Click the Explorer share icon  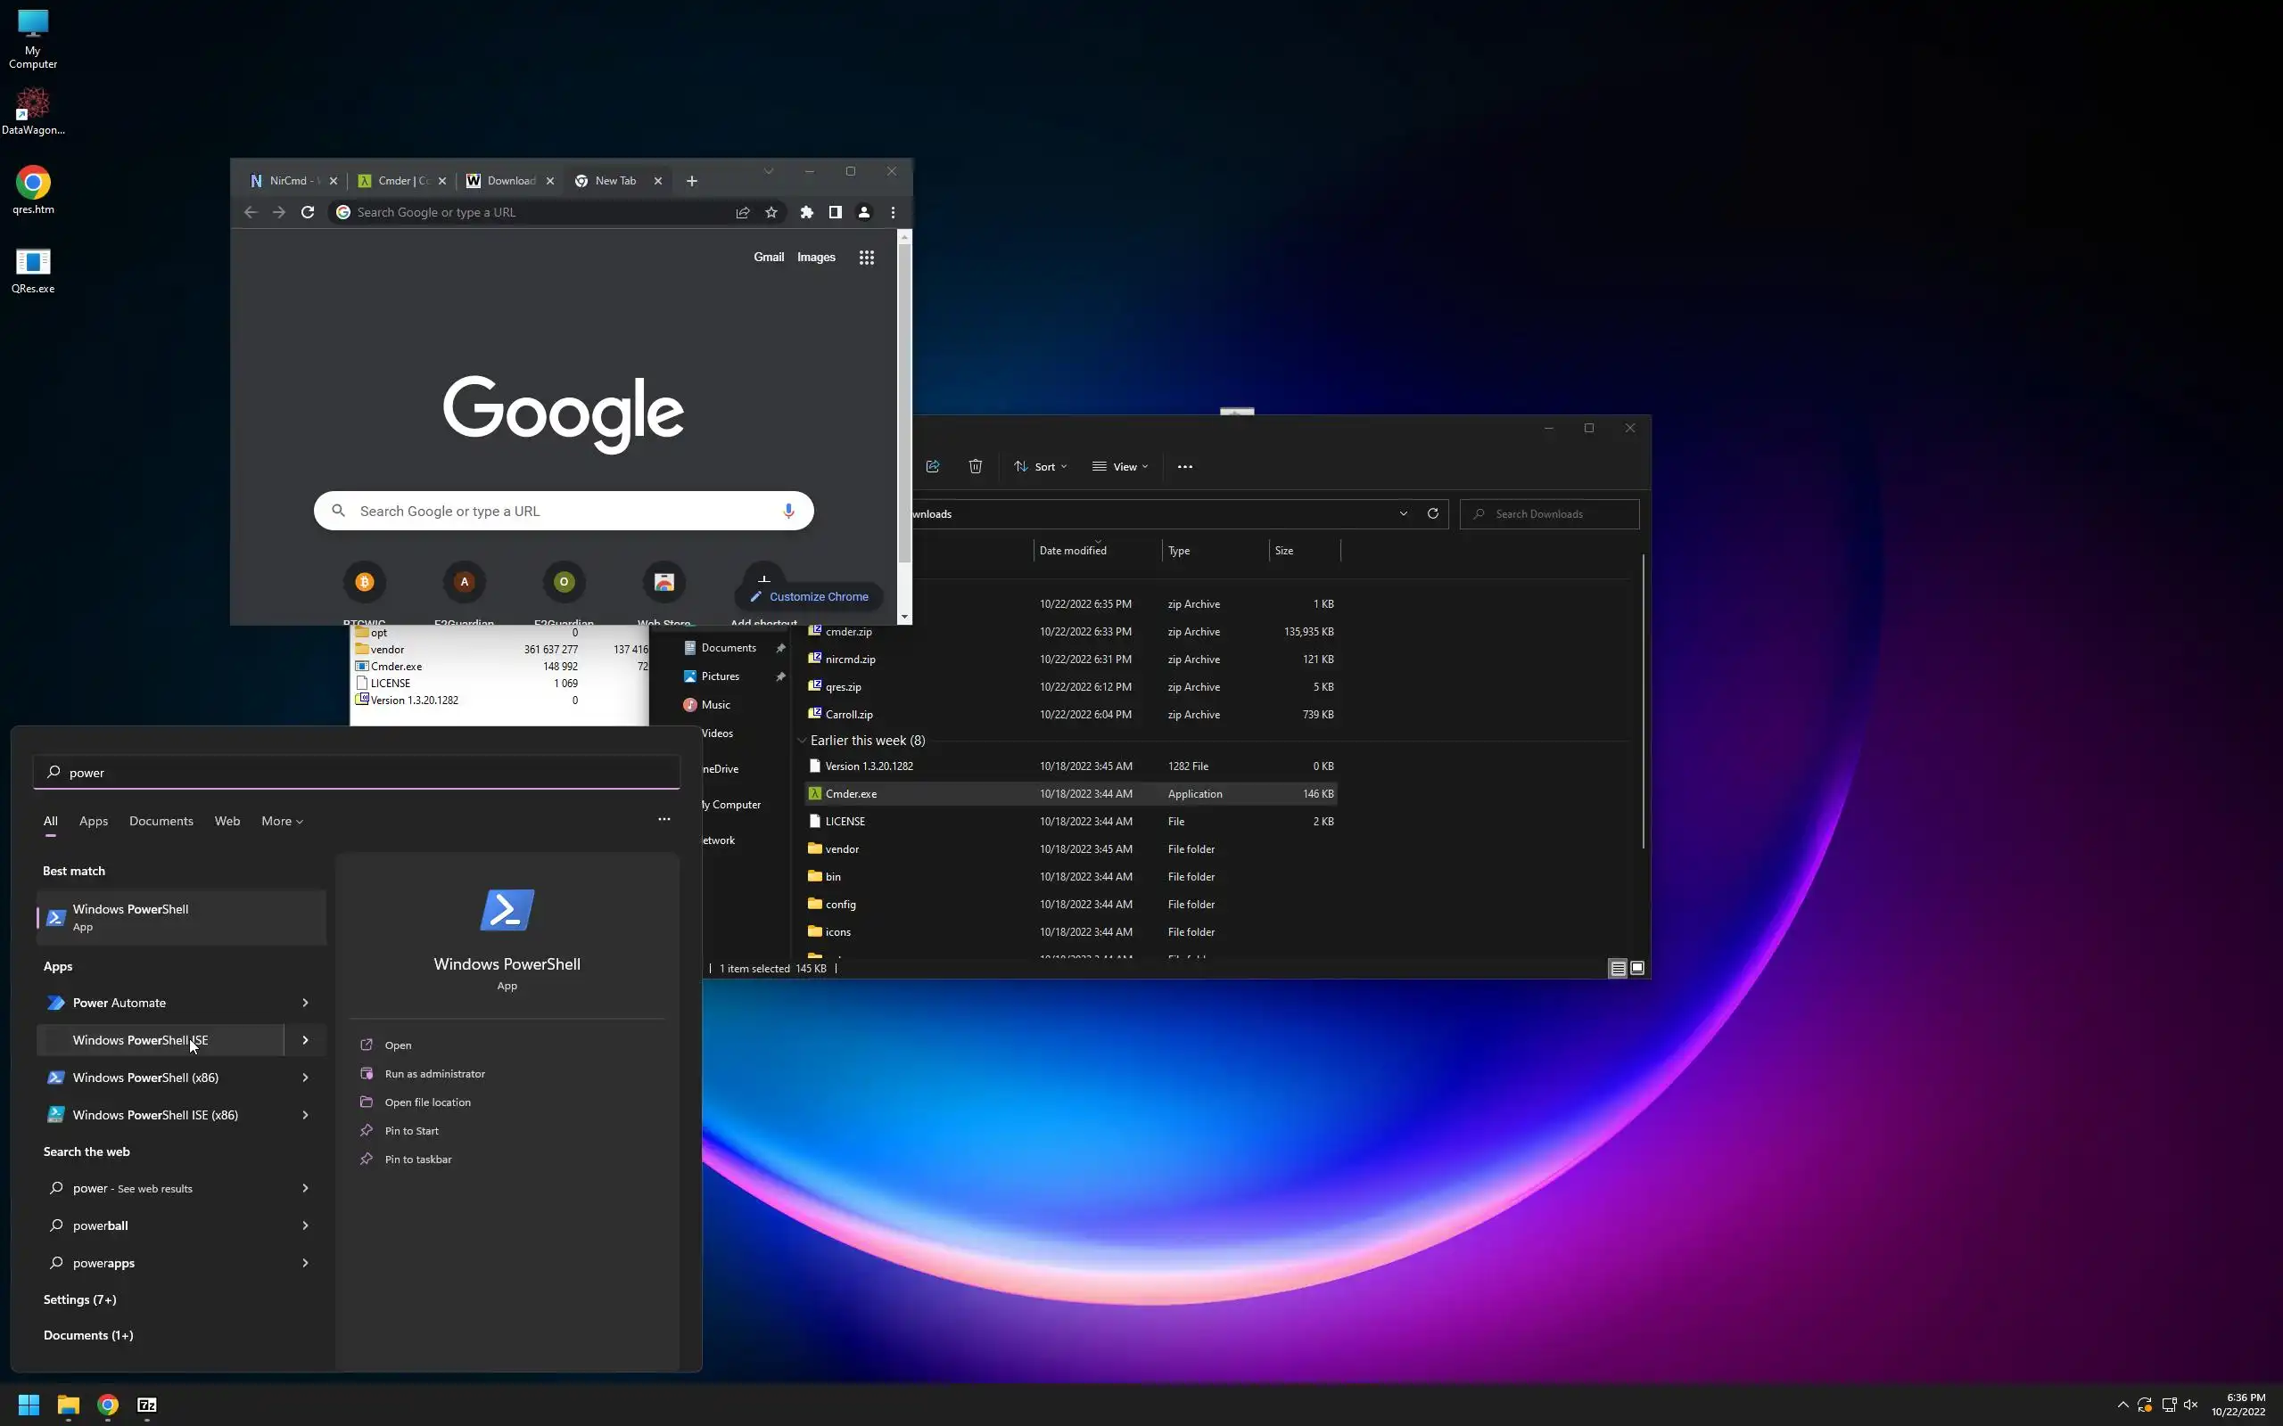(x=933, y=467)
